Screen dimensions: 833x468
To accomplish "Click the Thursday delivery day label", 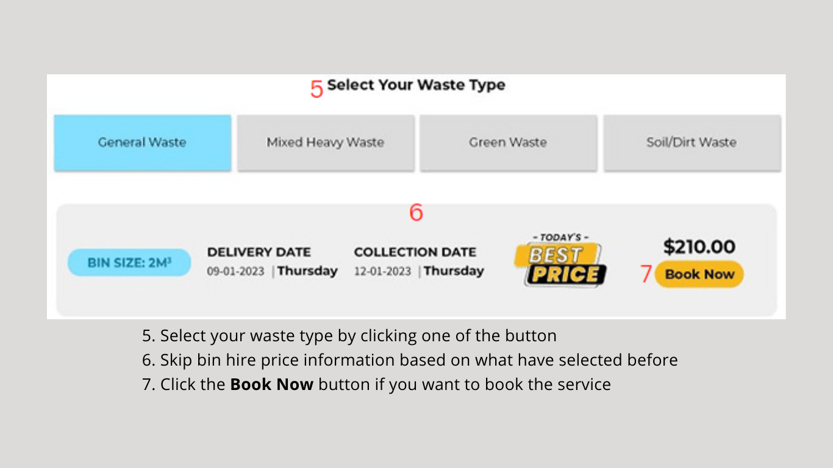I will (x=307, y=271).
